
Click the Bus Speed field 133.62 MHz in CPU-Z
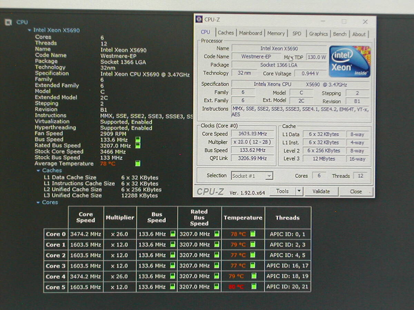(x=253, y=150)
